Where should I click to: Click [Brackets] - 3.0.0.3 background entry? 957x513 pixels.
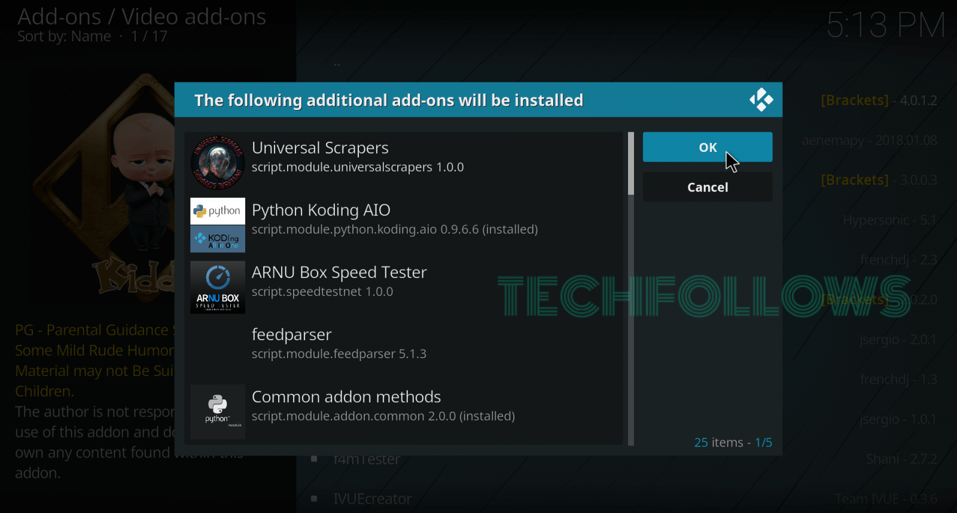879,180
